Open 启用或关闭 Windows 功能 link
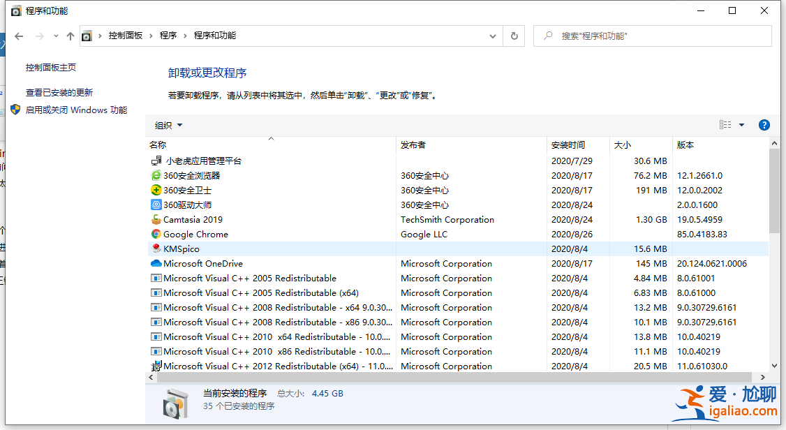Viewport: 786px width, 430px height. (x=76, y=110)
